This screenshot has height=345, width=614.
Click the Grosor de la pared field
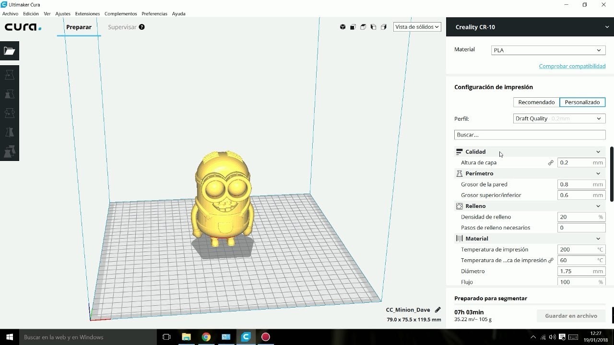pos(581,184)
